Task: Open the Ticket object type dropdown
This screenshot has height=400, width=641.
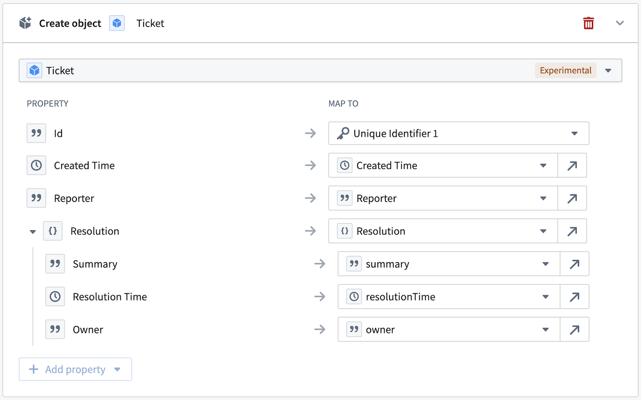Action: (608, 70)
